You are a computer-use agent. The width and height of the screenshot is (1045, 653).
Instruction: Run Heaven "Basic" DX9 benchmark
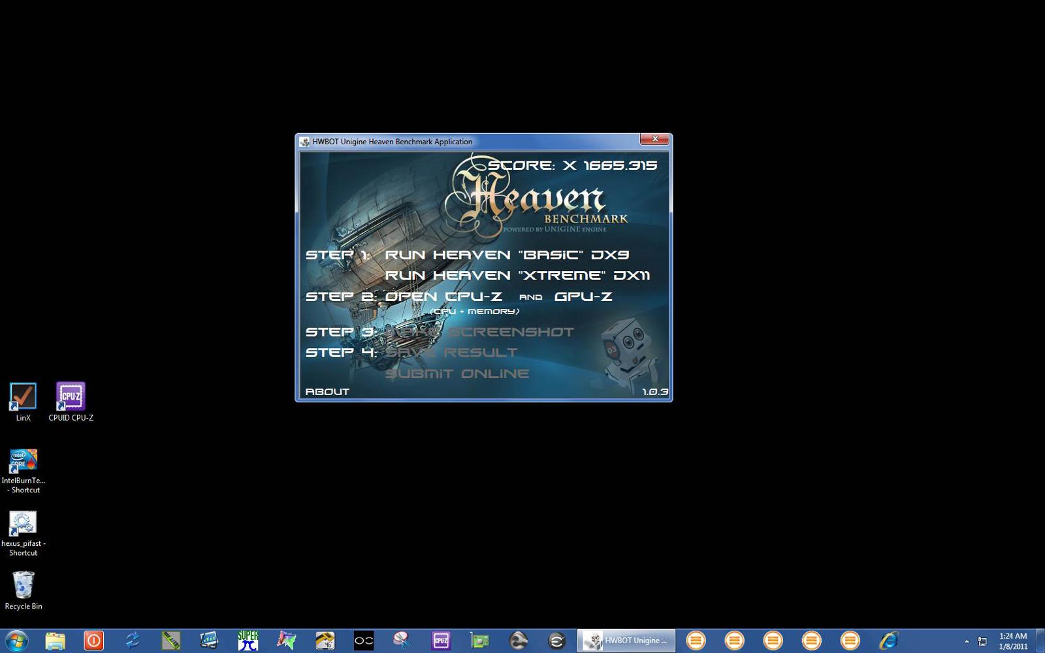(507, 255)
